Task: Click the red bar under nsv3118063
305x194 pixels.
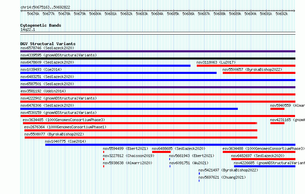Action: tap(246, 66)
